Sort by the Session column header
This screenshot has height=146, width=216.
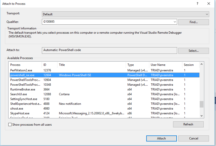tap(191, 65)
